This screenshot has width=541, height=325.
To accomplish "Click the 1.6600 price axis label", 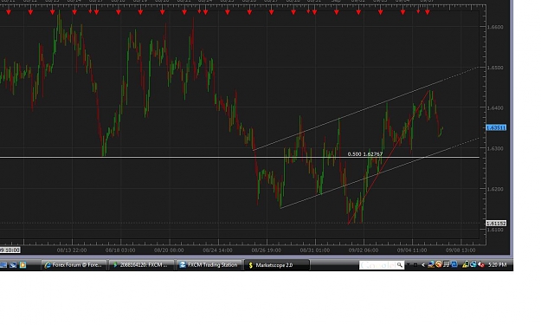I will click(x=495, y=27).
